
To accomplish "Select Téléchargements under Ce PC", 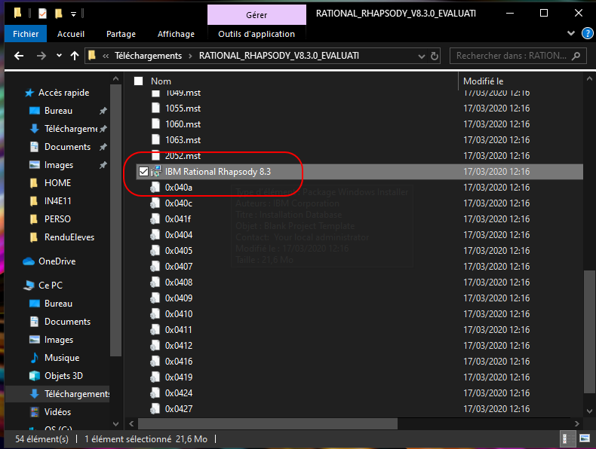I will click(x=77, y=394).
